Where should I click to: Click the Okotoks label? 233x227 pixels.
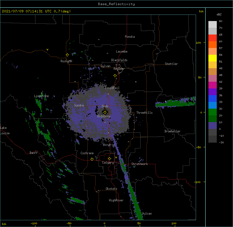click(111, 189)
